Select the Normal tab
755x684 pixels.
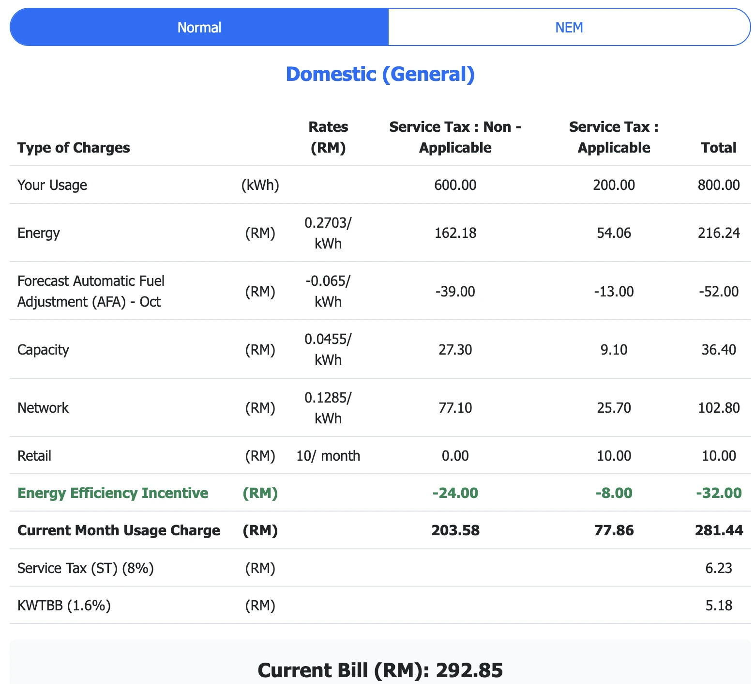(x=199, y=27)
